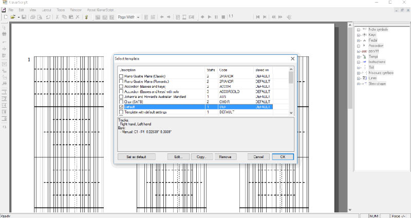
Task: Jump to first measure with skip-back icon
Action: (x=258, y=17)
